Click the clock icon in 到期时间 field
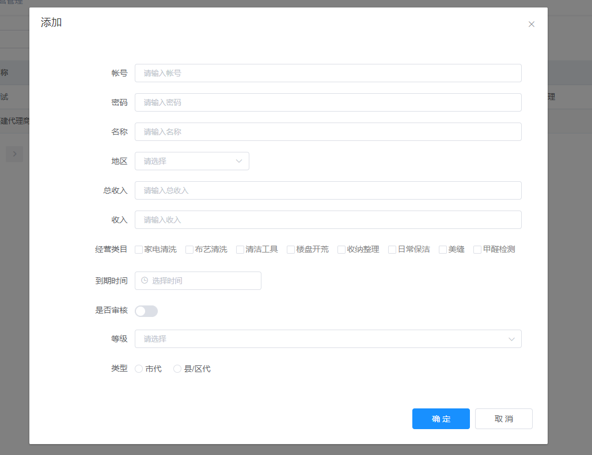592x455 pixels. (x=144, y=281)
